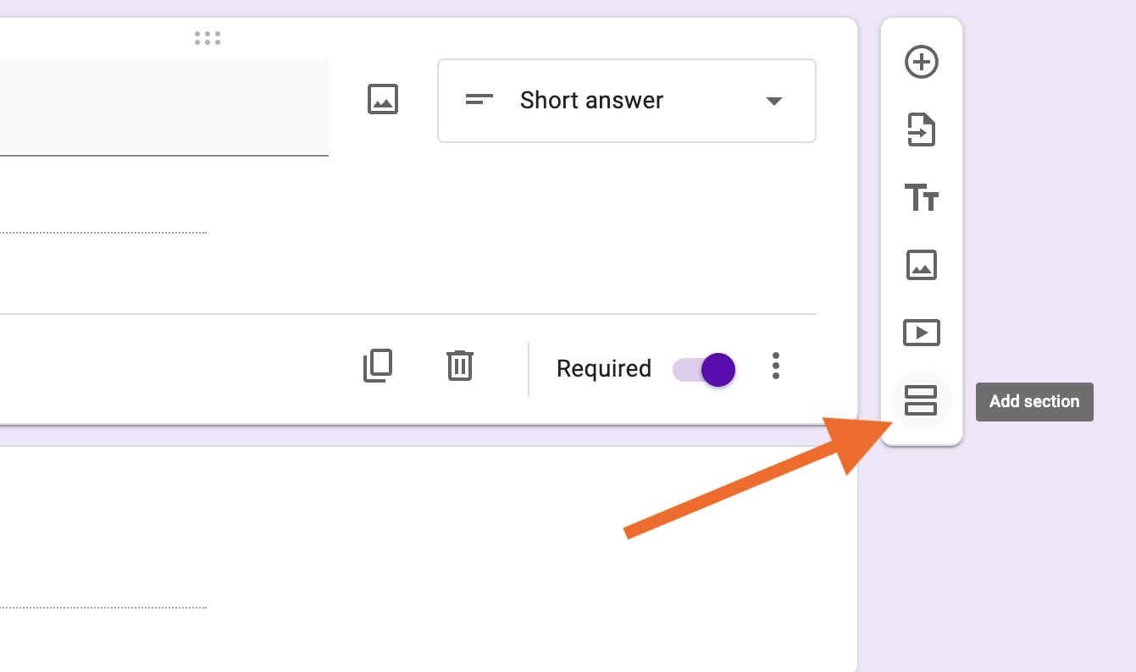Insert an image into the question title

point(383,100)
